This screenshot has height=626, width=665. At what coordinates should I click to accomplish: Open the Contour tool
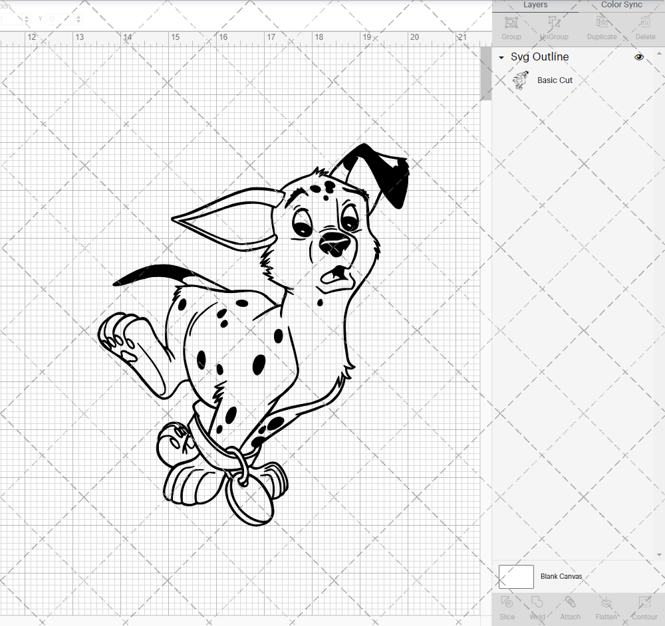(x=644, y=603)
